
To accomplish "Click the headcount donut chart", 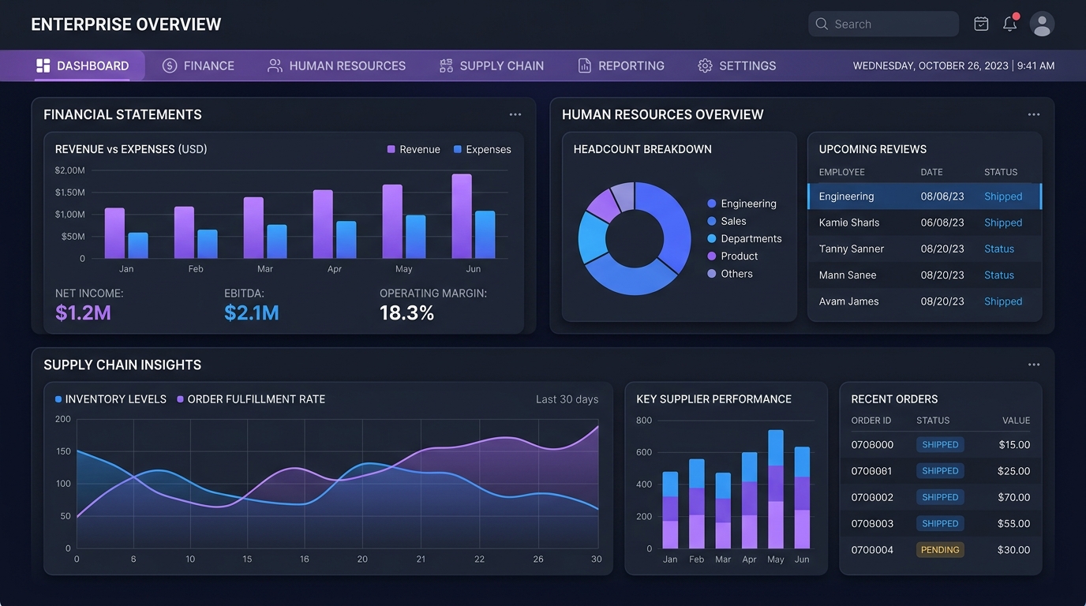I will (635, 239).
